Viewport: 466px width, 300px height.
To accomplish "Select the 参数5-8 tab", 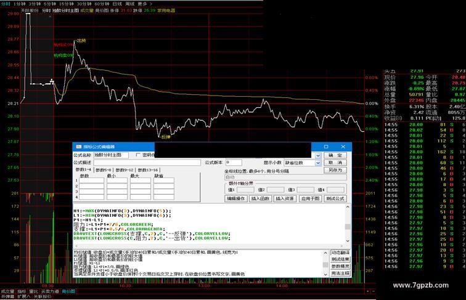I will (x=104, y=170).
